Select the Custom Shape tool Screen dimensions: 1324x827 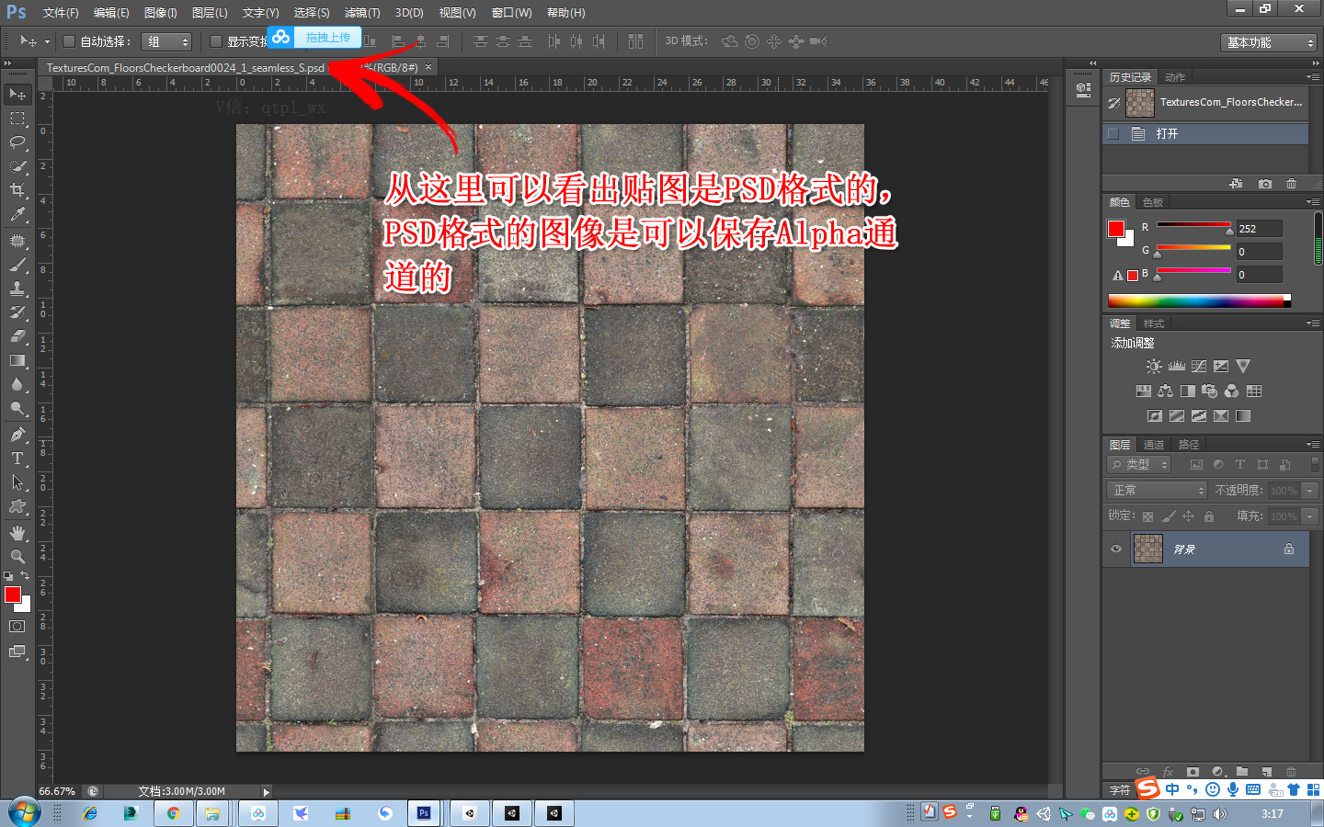17,506
